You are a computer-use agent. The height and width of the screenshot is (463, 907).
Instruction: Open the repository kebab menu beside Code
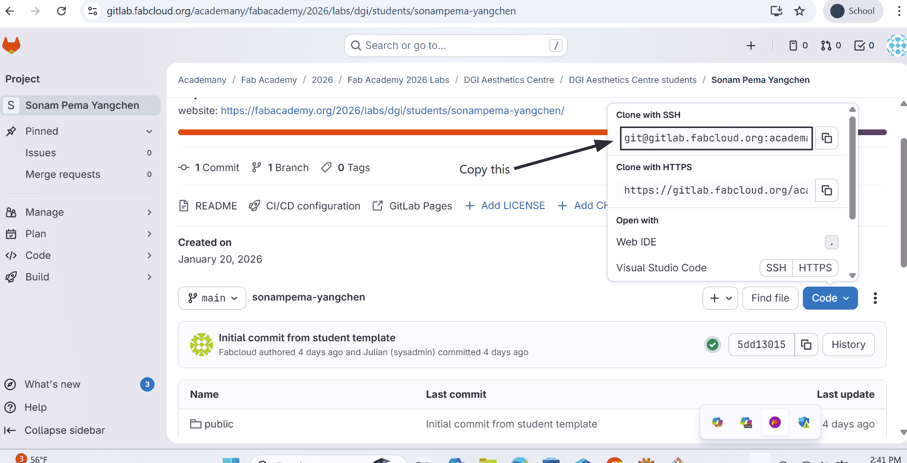tap(875, 298)
